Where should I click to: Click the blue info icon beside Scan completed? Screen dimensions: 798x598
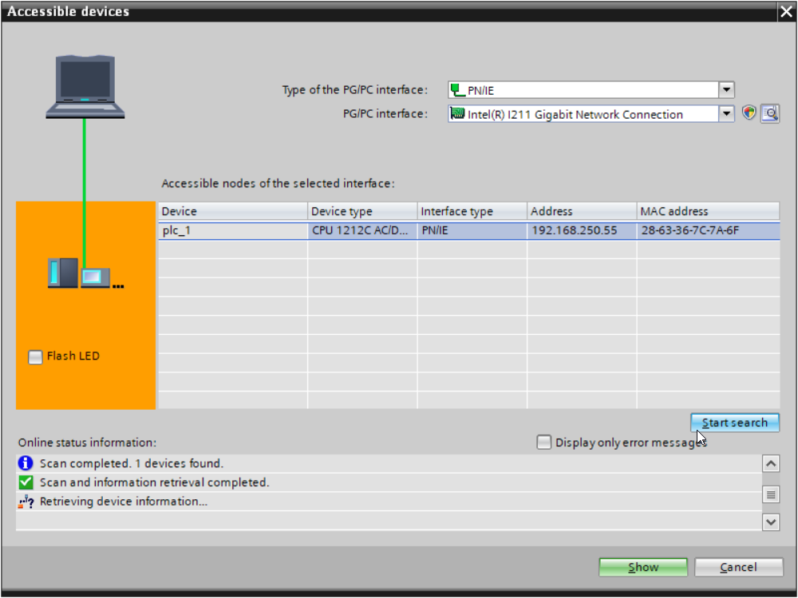click(26, 462)
